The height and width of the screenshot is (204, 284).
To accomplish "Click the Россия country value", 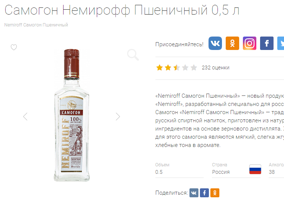I will click(221, 172).
